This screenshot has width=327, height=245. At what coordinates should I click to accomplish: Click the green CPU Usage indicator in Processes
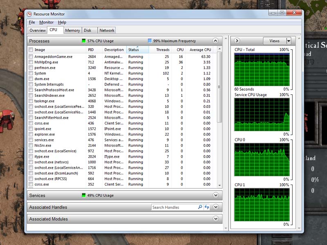click(84, 41)
